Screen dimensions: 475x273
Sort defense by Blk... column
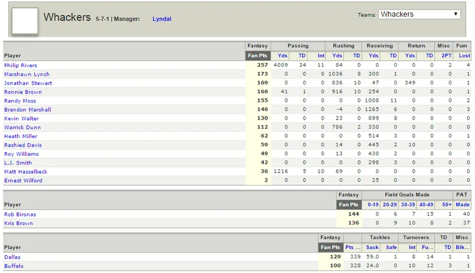tap(463, 247)
